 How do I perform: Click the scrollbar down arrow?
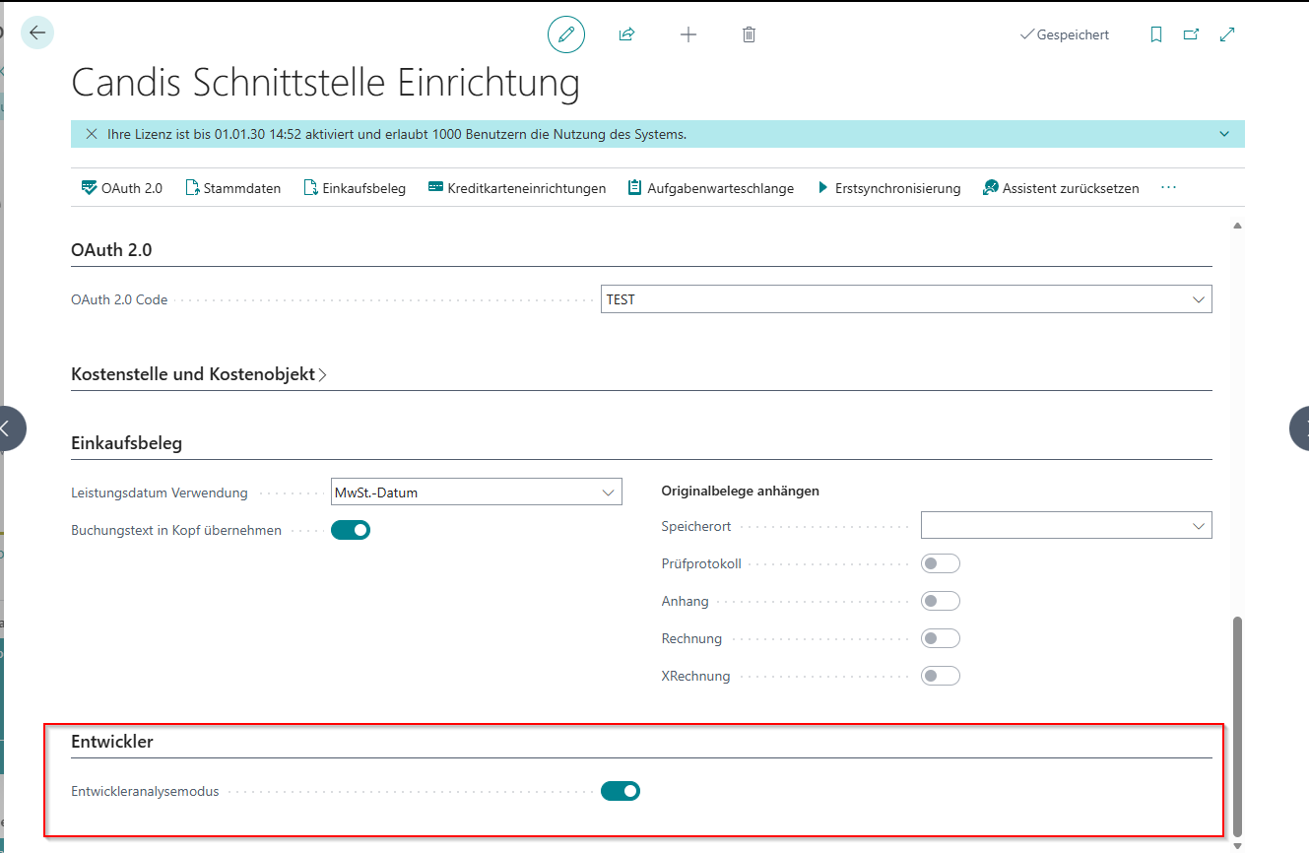click(1238, 844)
